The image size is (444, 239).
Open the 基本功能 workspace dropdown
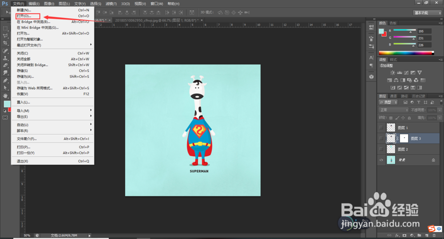pyautogui.click(x=427, y=13)
